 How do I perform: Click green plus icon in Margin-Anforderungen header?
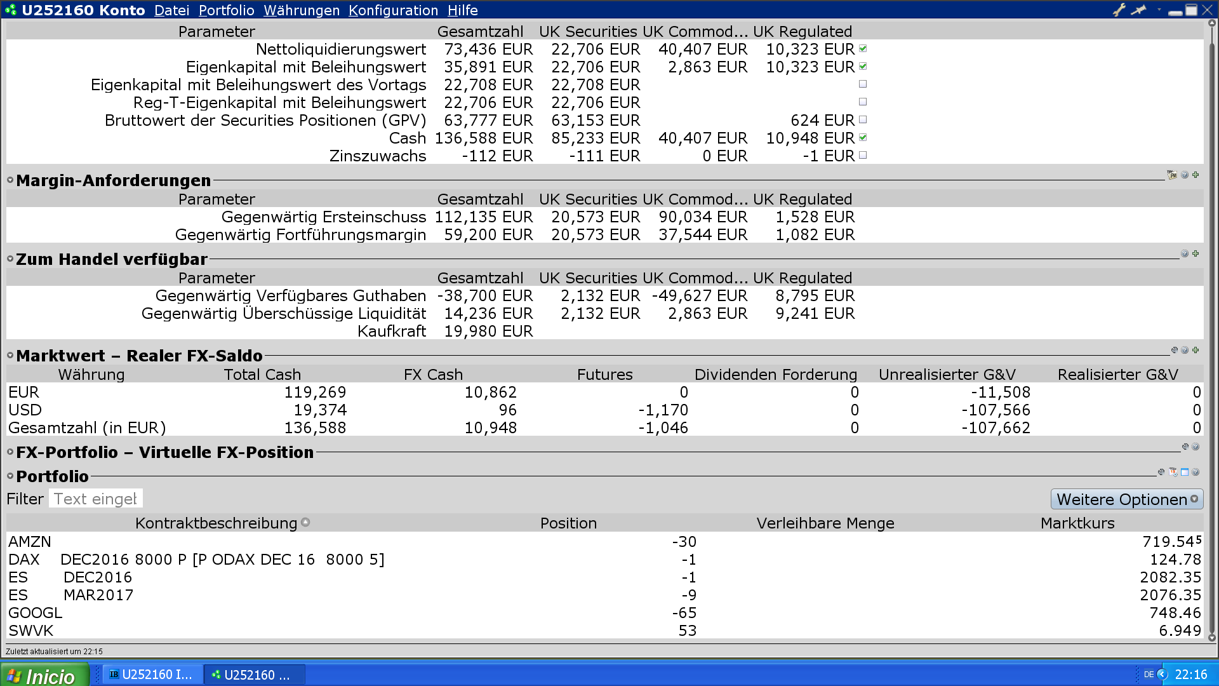[1196, 175]
